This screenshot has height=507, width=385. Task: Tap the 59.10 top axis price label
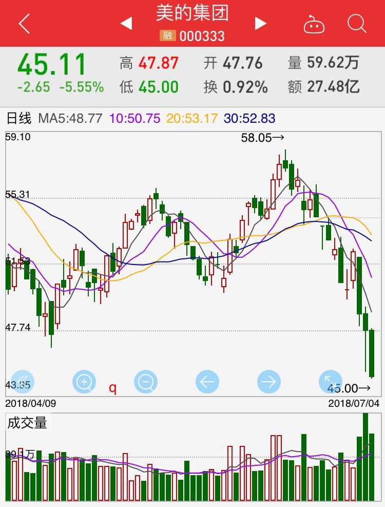pyautogui.click(x=18, y=137)
